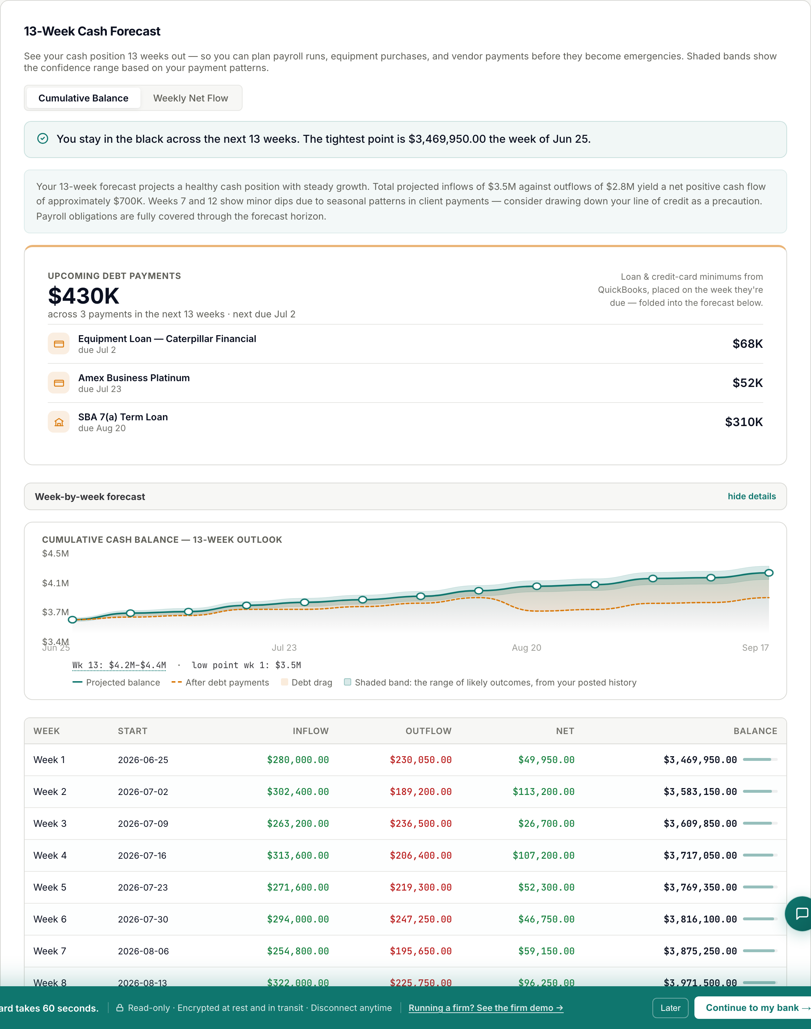Click the Later button
Screen dimensions: 811x1029
point(670,1008)
